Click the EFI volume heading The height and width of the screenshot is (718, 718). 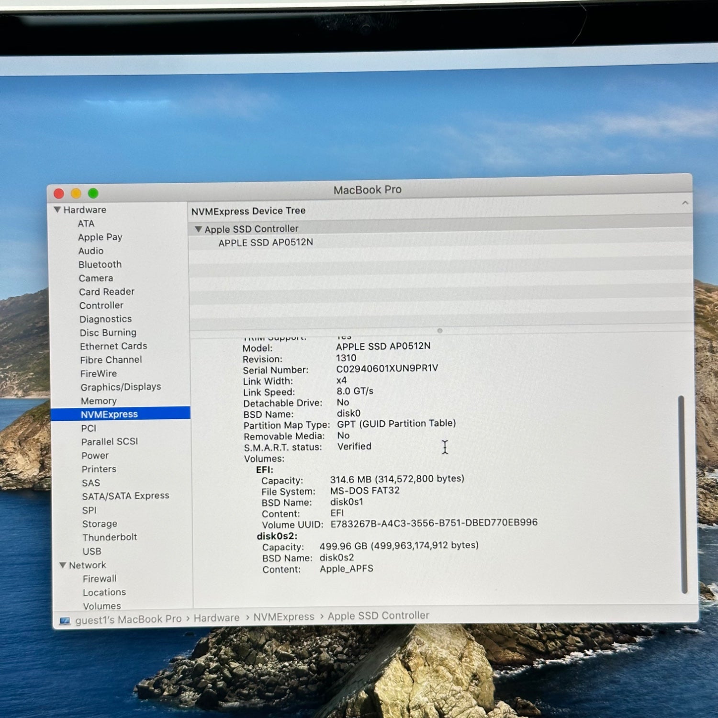point(265,470)
